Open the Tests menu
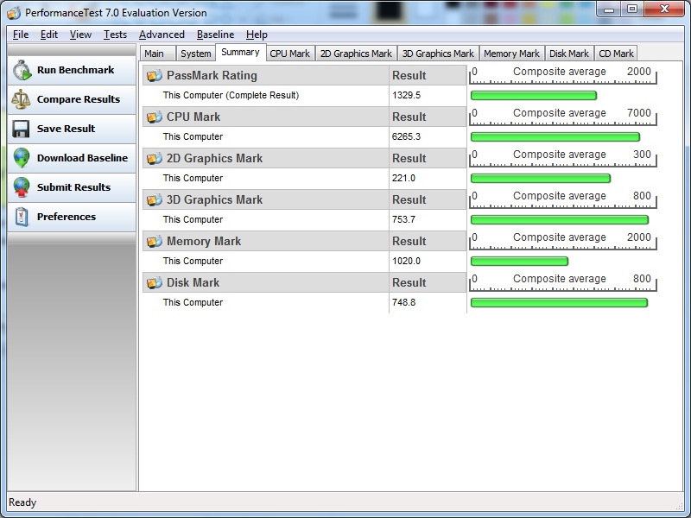Image resolution: width=691 pixels, height=518 pixels. pyautogui.click(x=115, y=35)
